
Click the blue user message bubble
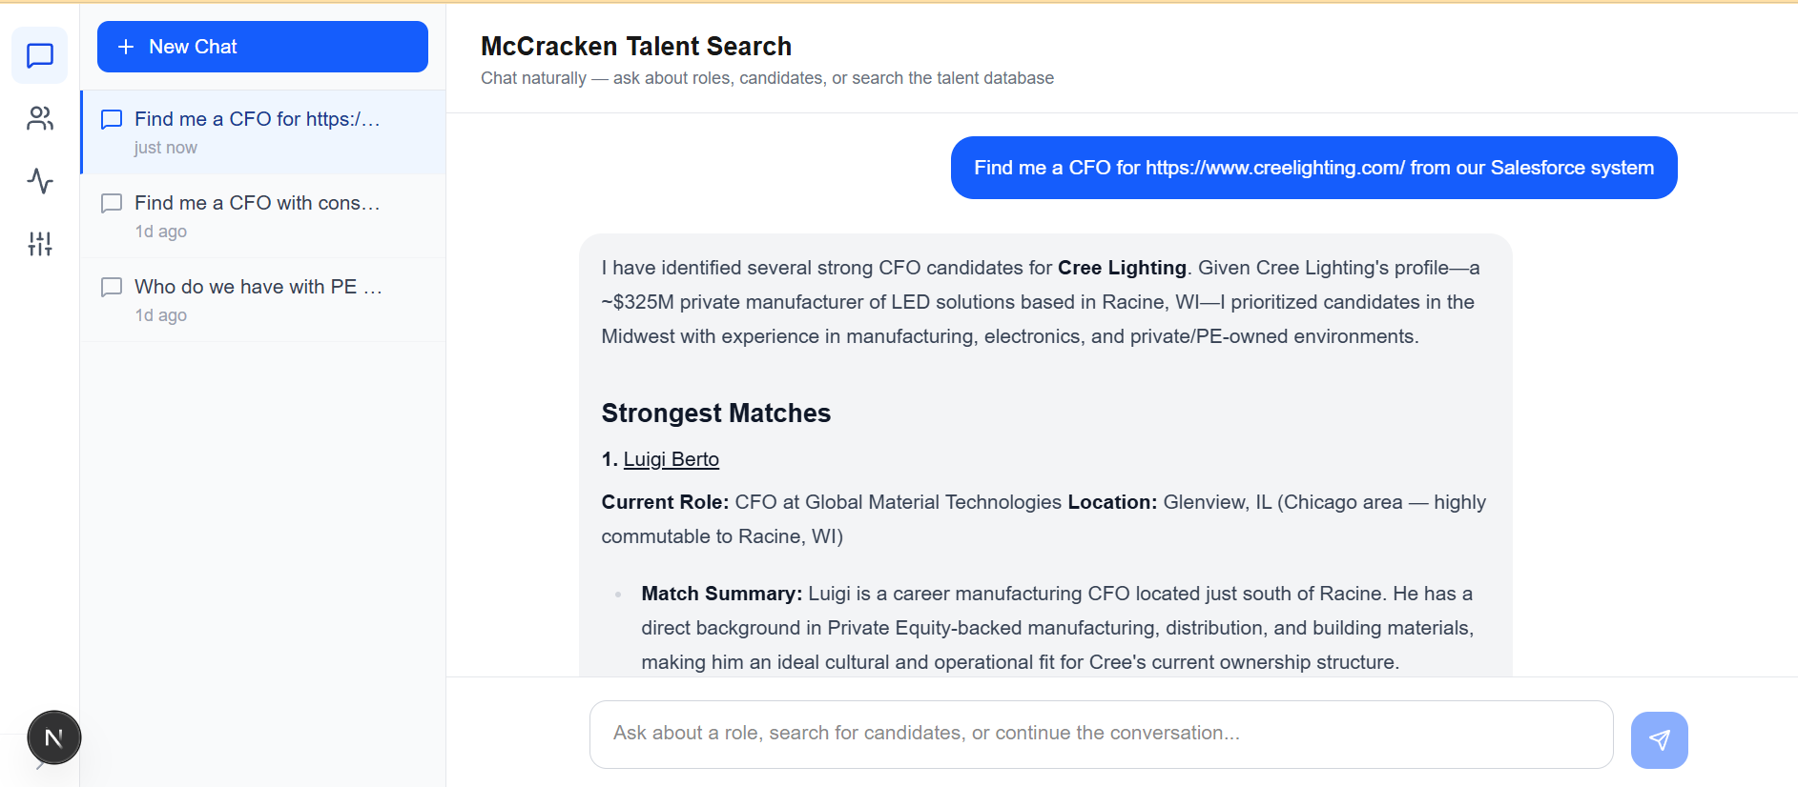click(x=1313, y=168)
